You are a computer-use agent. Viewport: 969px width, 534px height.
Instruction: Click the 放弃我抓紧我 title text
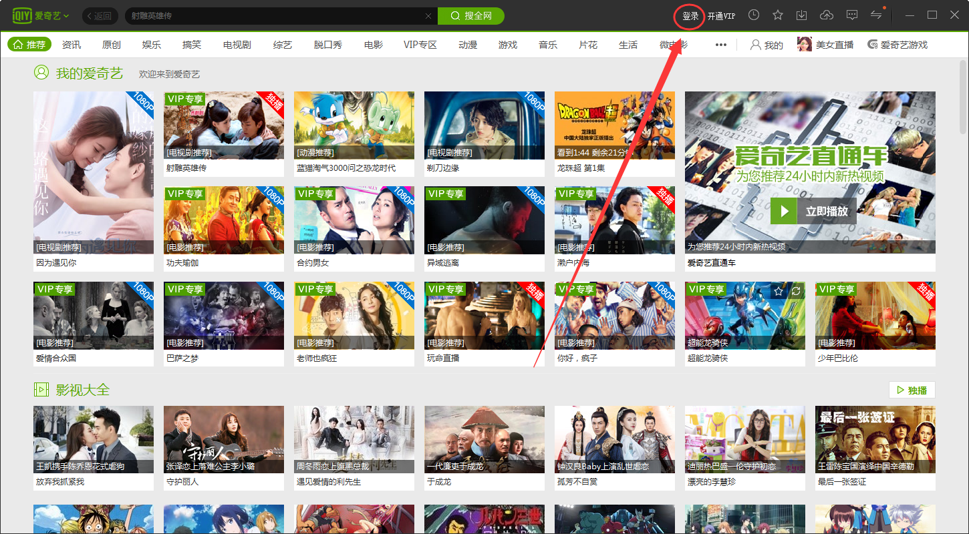tap(60, 481)
